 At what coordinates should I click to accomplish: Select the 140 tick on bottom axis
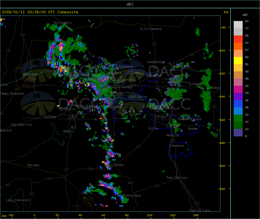tap(196, 215)
